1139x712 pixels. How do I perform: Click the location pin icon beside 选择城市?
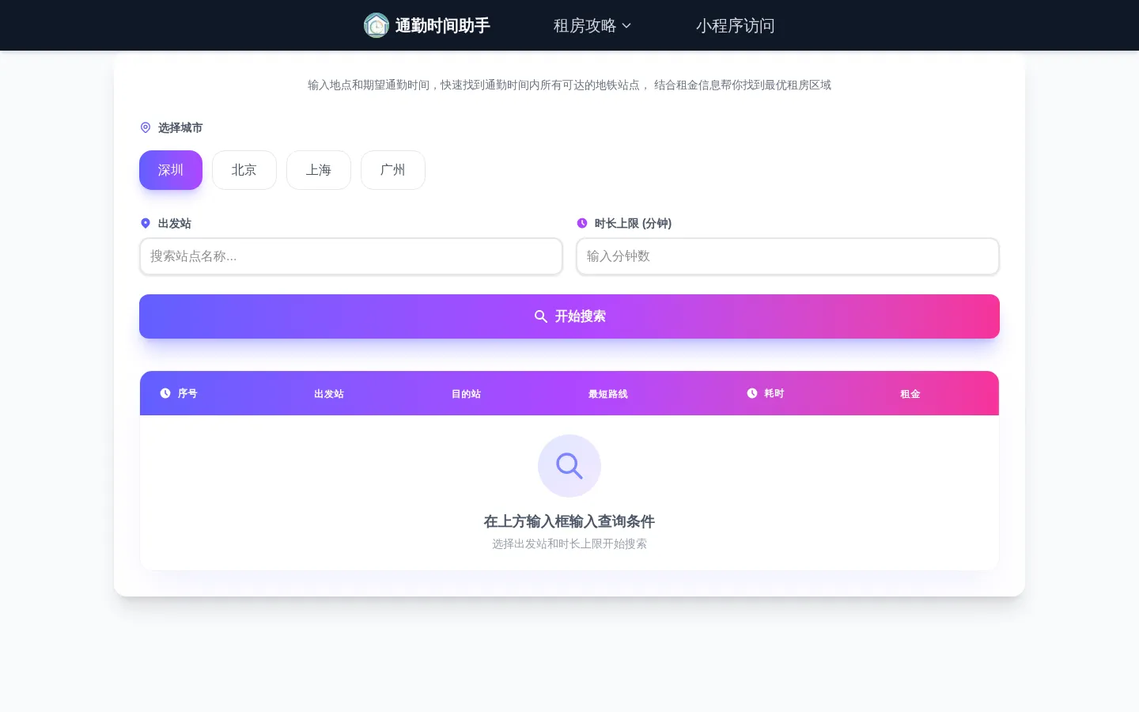coord(146,127)
